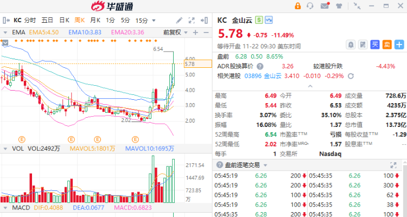
Task: Click the 盘前 price 6.28
Action: [241, 56]
